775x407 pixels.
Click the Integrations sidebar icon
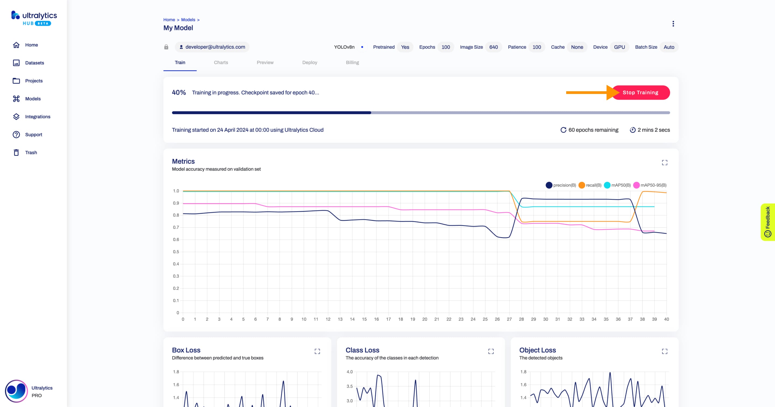click(x=15, y=116)
